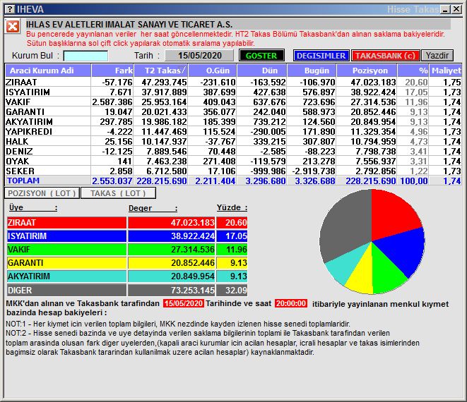The height and width of the screenshot is (402, 467).
Task: Click the TAKASBANK (c) button
Action: click(385, 56)
